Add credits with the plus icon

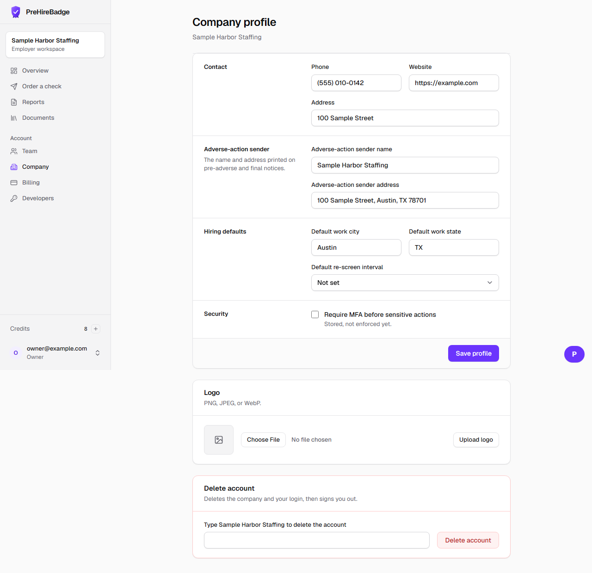coord(96,329)
